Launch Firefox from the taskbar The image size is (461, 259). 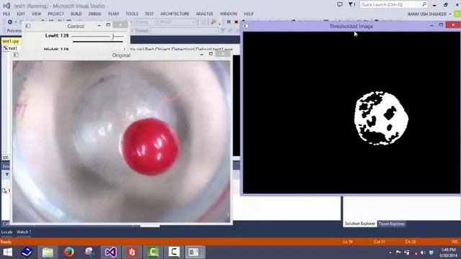(x=69, y=252)
